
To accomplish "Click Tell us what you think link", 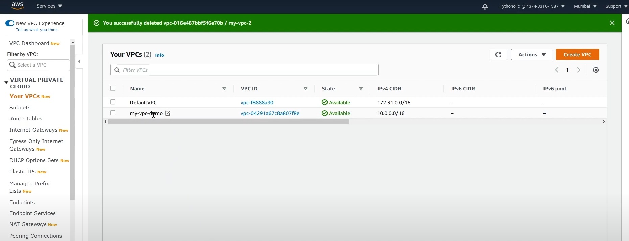I will pyautogui.click(x=37, y=30).
